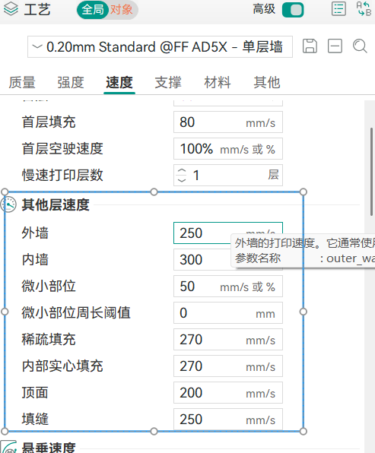This screenshot has width=375, height=453.
Task: Switch to 全局 global mode
Action: (93, 10)
